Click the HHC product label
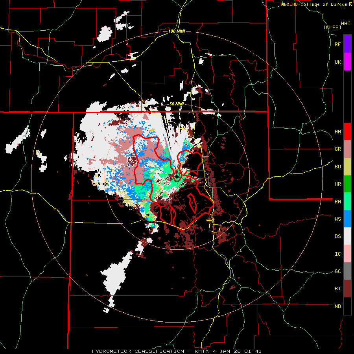 [x=346, y=24]
